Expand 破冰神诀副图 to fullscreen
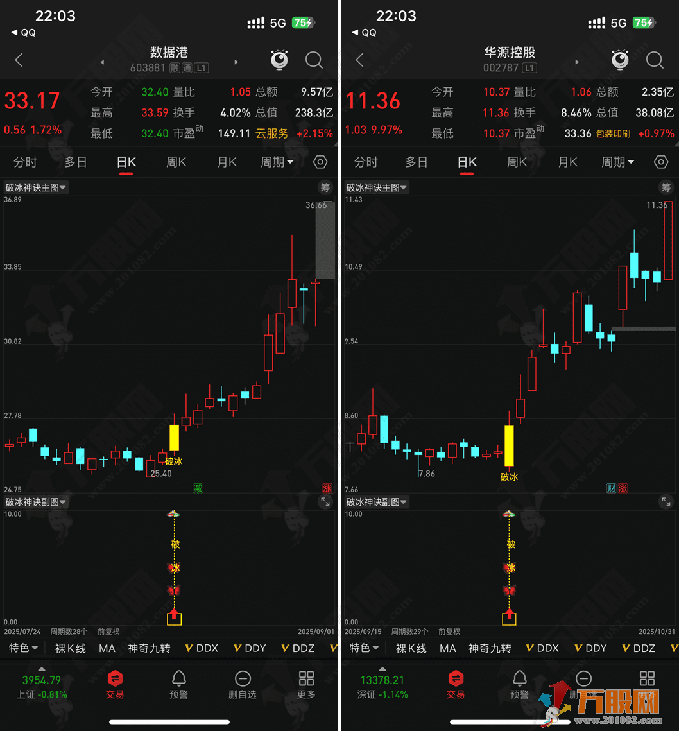Viewport: 679px width, 731px height. pos(325,502)
